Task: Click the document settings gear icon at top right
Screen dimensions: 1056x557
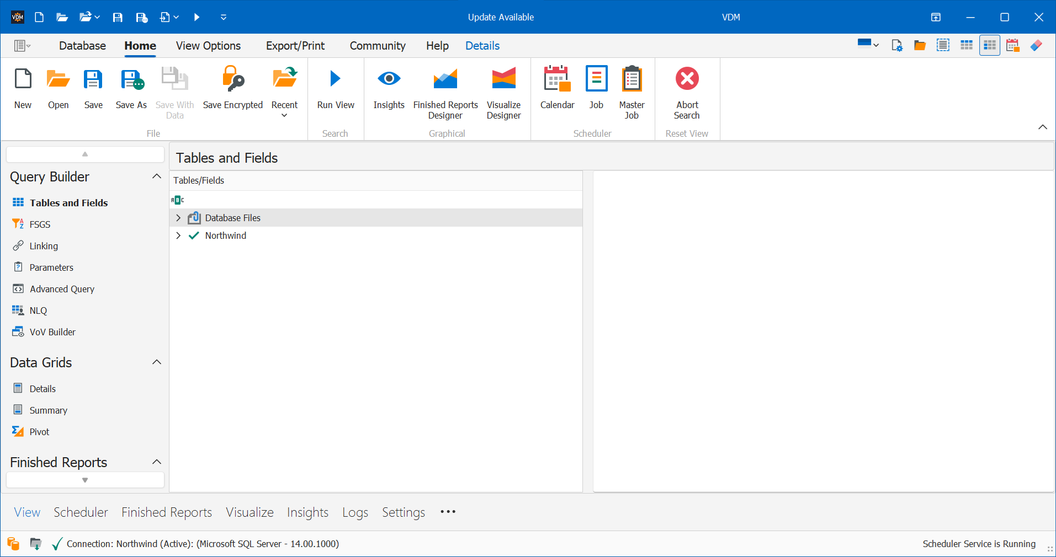Action: pyautogui.click(x=897, y=46)
